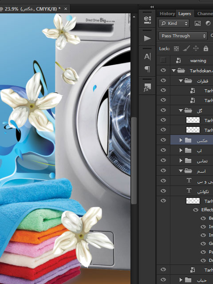Expand the حباب group triangle

(x=181, y=280)
